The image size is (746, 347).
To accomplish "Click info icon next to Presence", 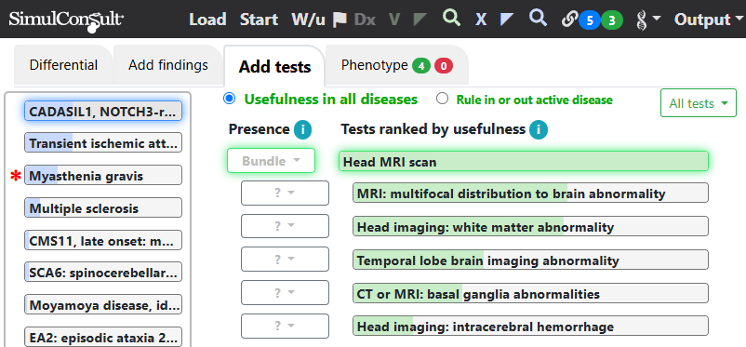I will (302, 129).
